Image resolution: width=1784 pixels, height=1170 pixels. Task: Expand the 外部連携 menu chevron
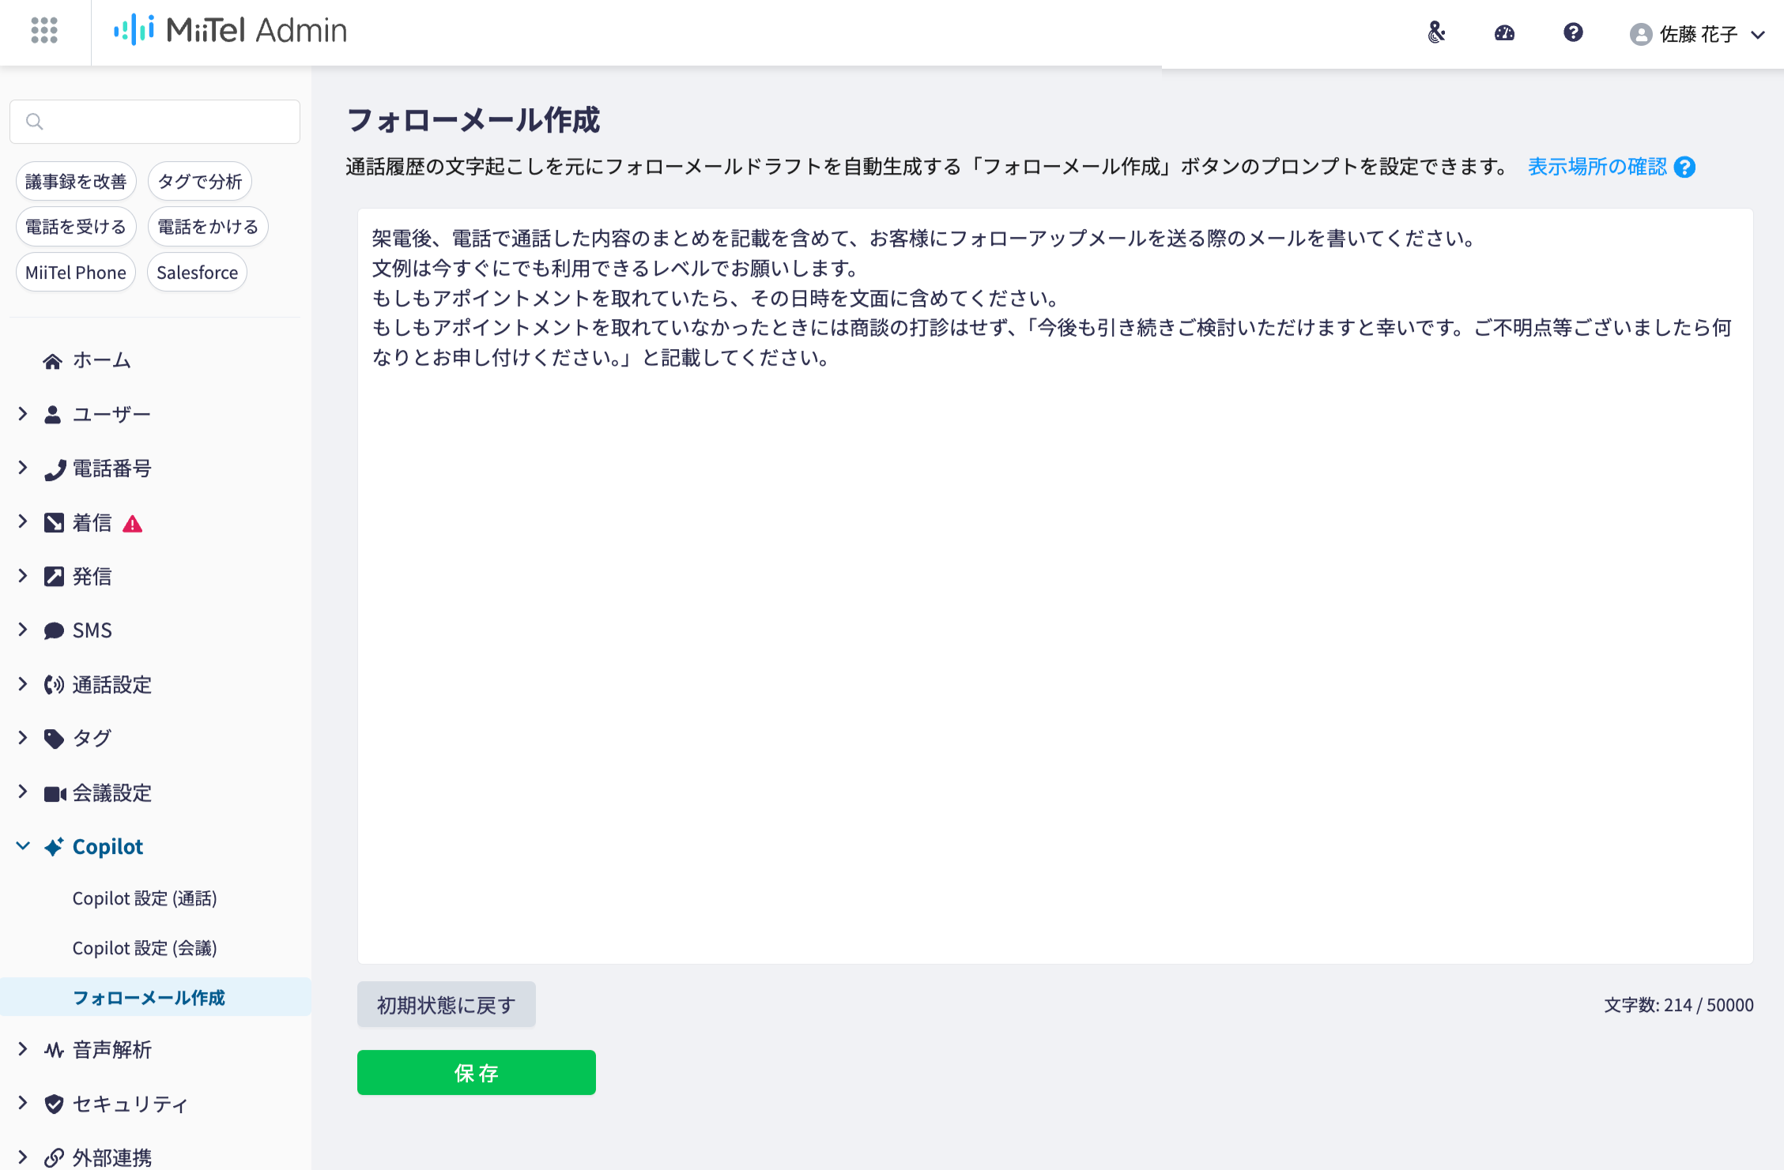23,1157
